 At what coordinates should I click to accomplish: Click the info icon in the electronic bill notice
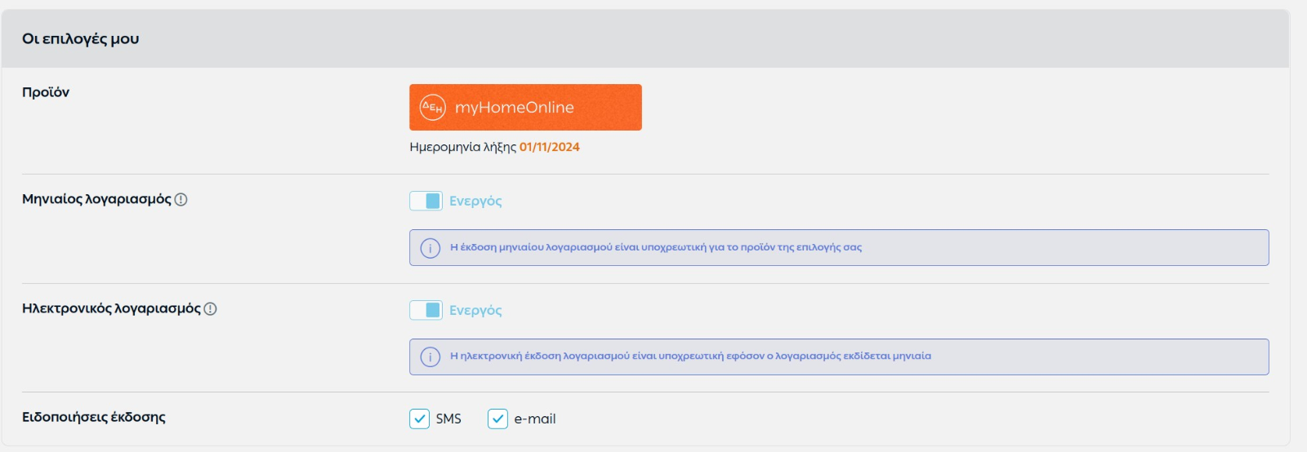tap(430, 357)
